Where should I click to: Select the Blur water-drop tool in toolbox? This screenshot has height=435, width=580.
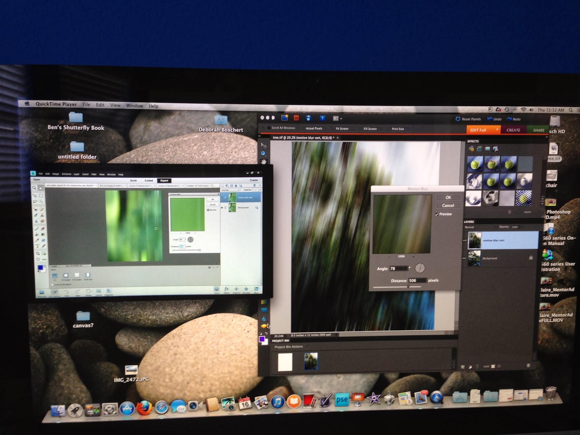pyautogui.click(x=264, y=318)
